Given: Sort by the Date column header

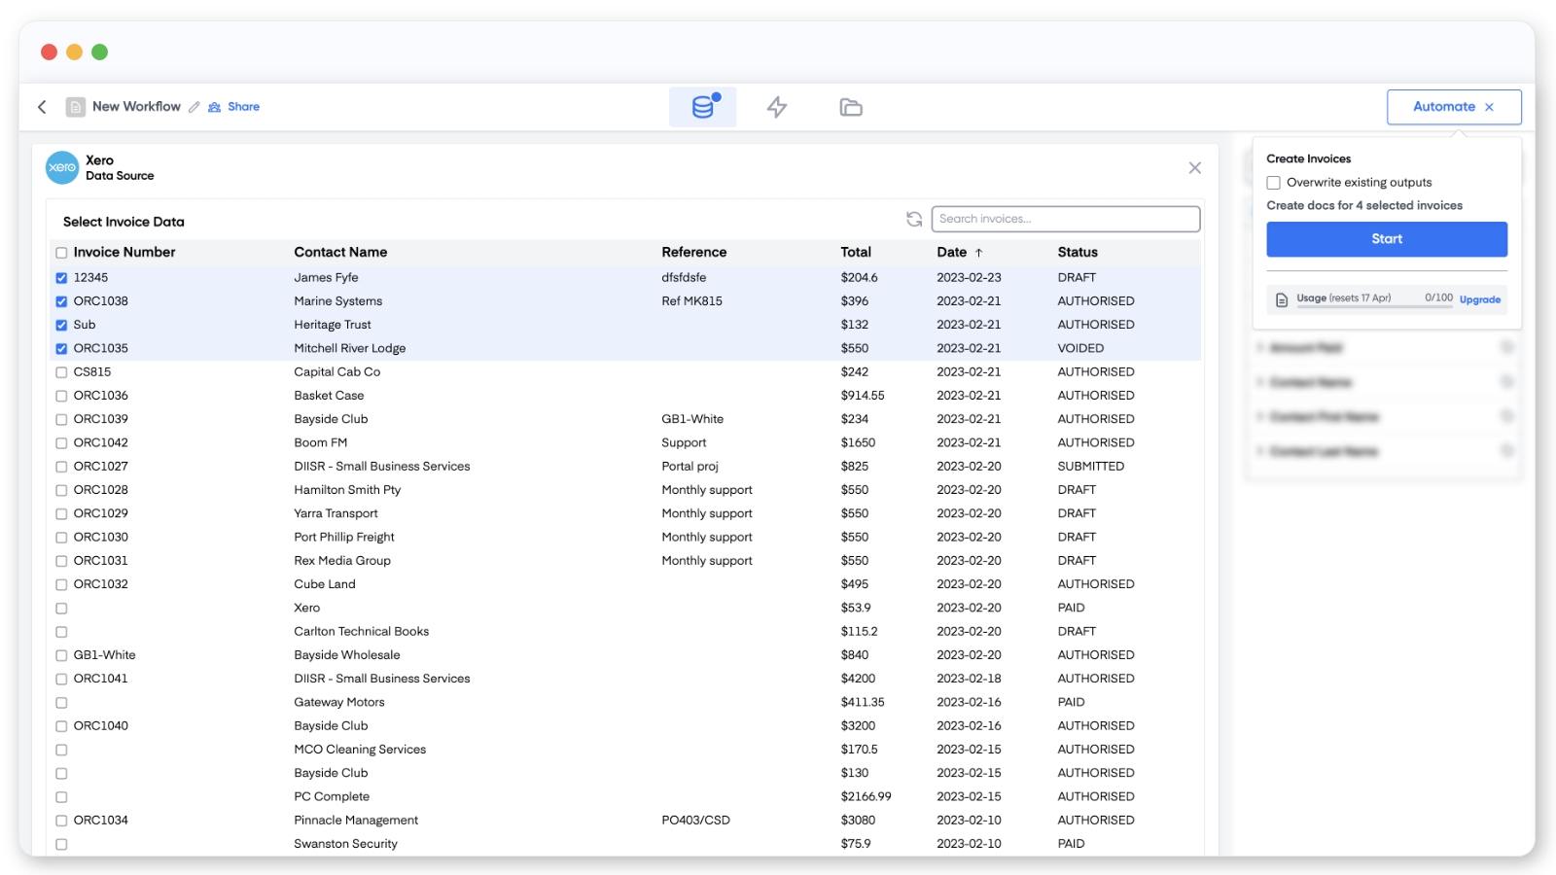Looking at the screenshot, I should click(x=951, y=252).
